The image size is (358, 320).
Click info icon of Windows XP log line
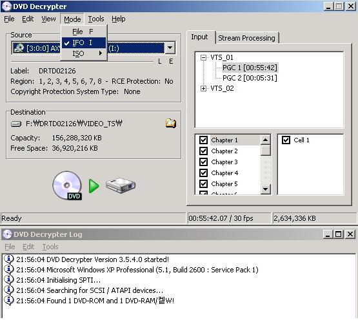tap(9, 270)
